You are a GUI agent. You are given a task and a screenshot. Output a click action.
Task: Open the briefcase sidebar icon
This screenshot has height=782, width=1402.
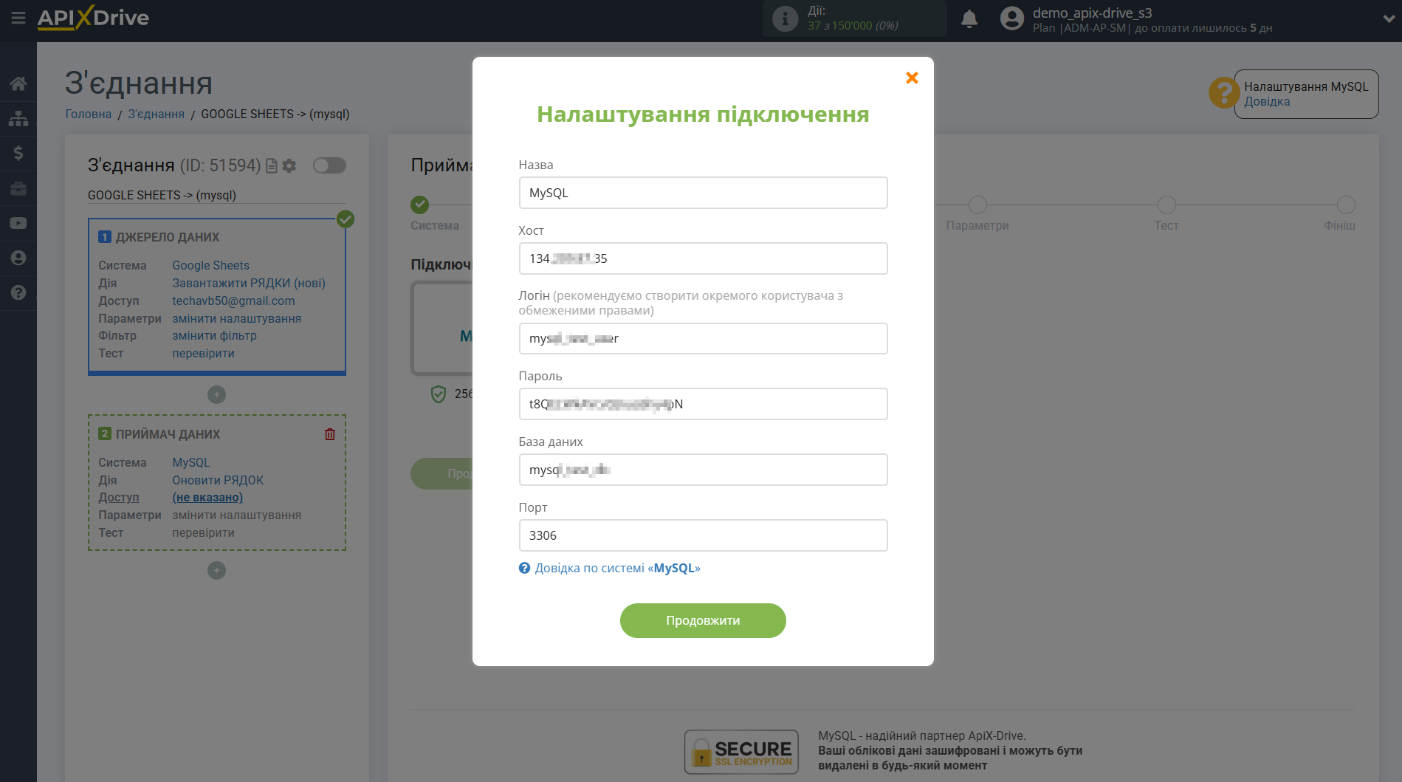click(18, 188)
